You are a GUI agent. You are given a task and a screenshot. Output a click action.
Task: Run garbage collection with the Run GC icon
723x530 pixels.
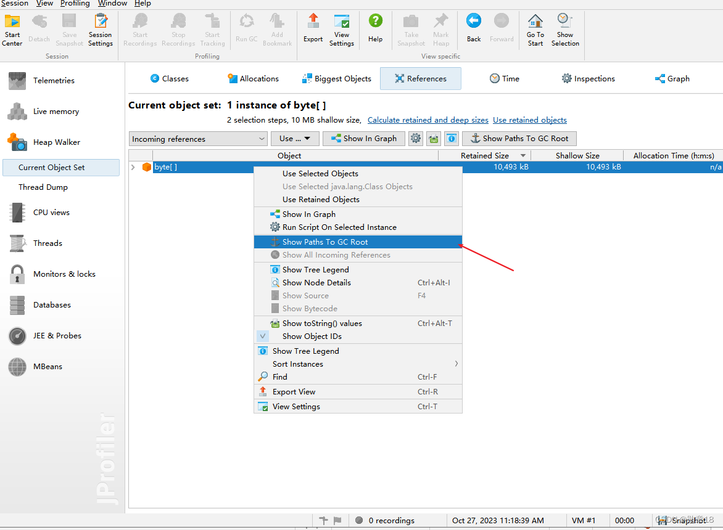246,27
